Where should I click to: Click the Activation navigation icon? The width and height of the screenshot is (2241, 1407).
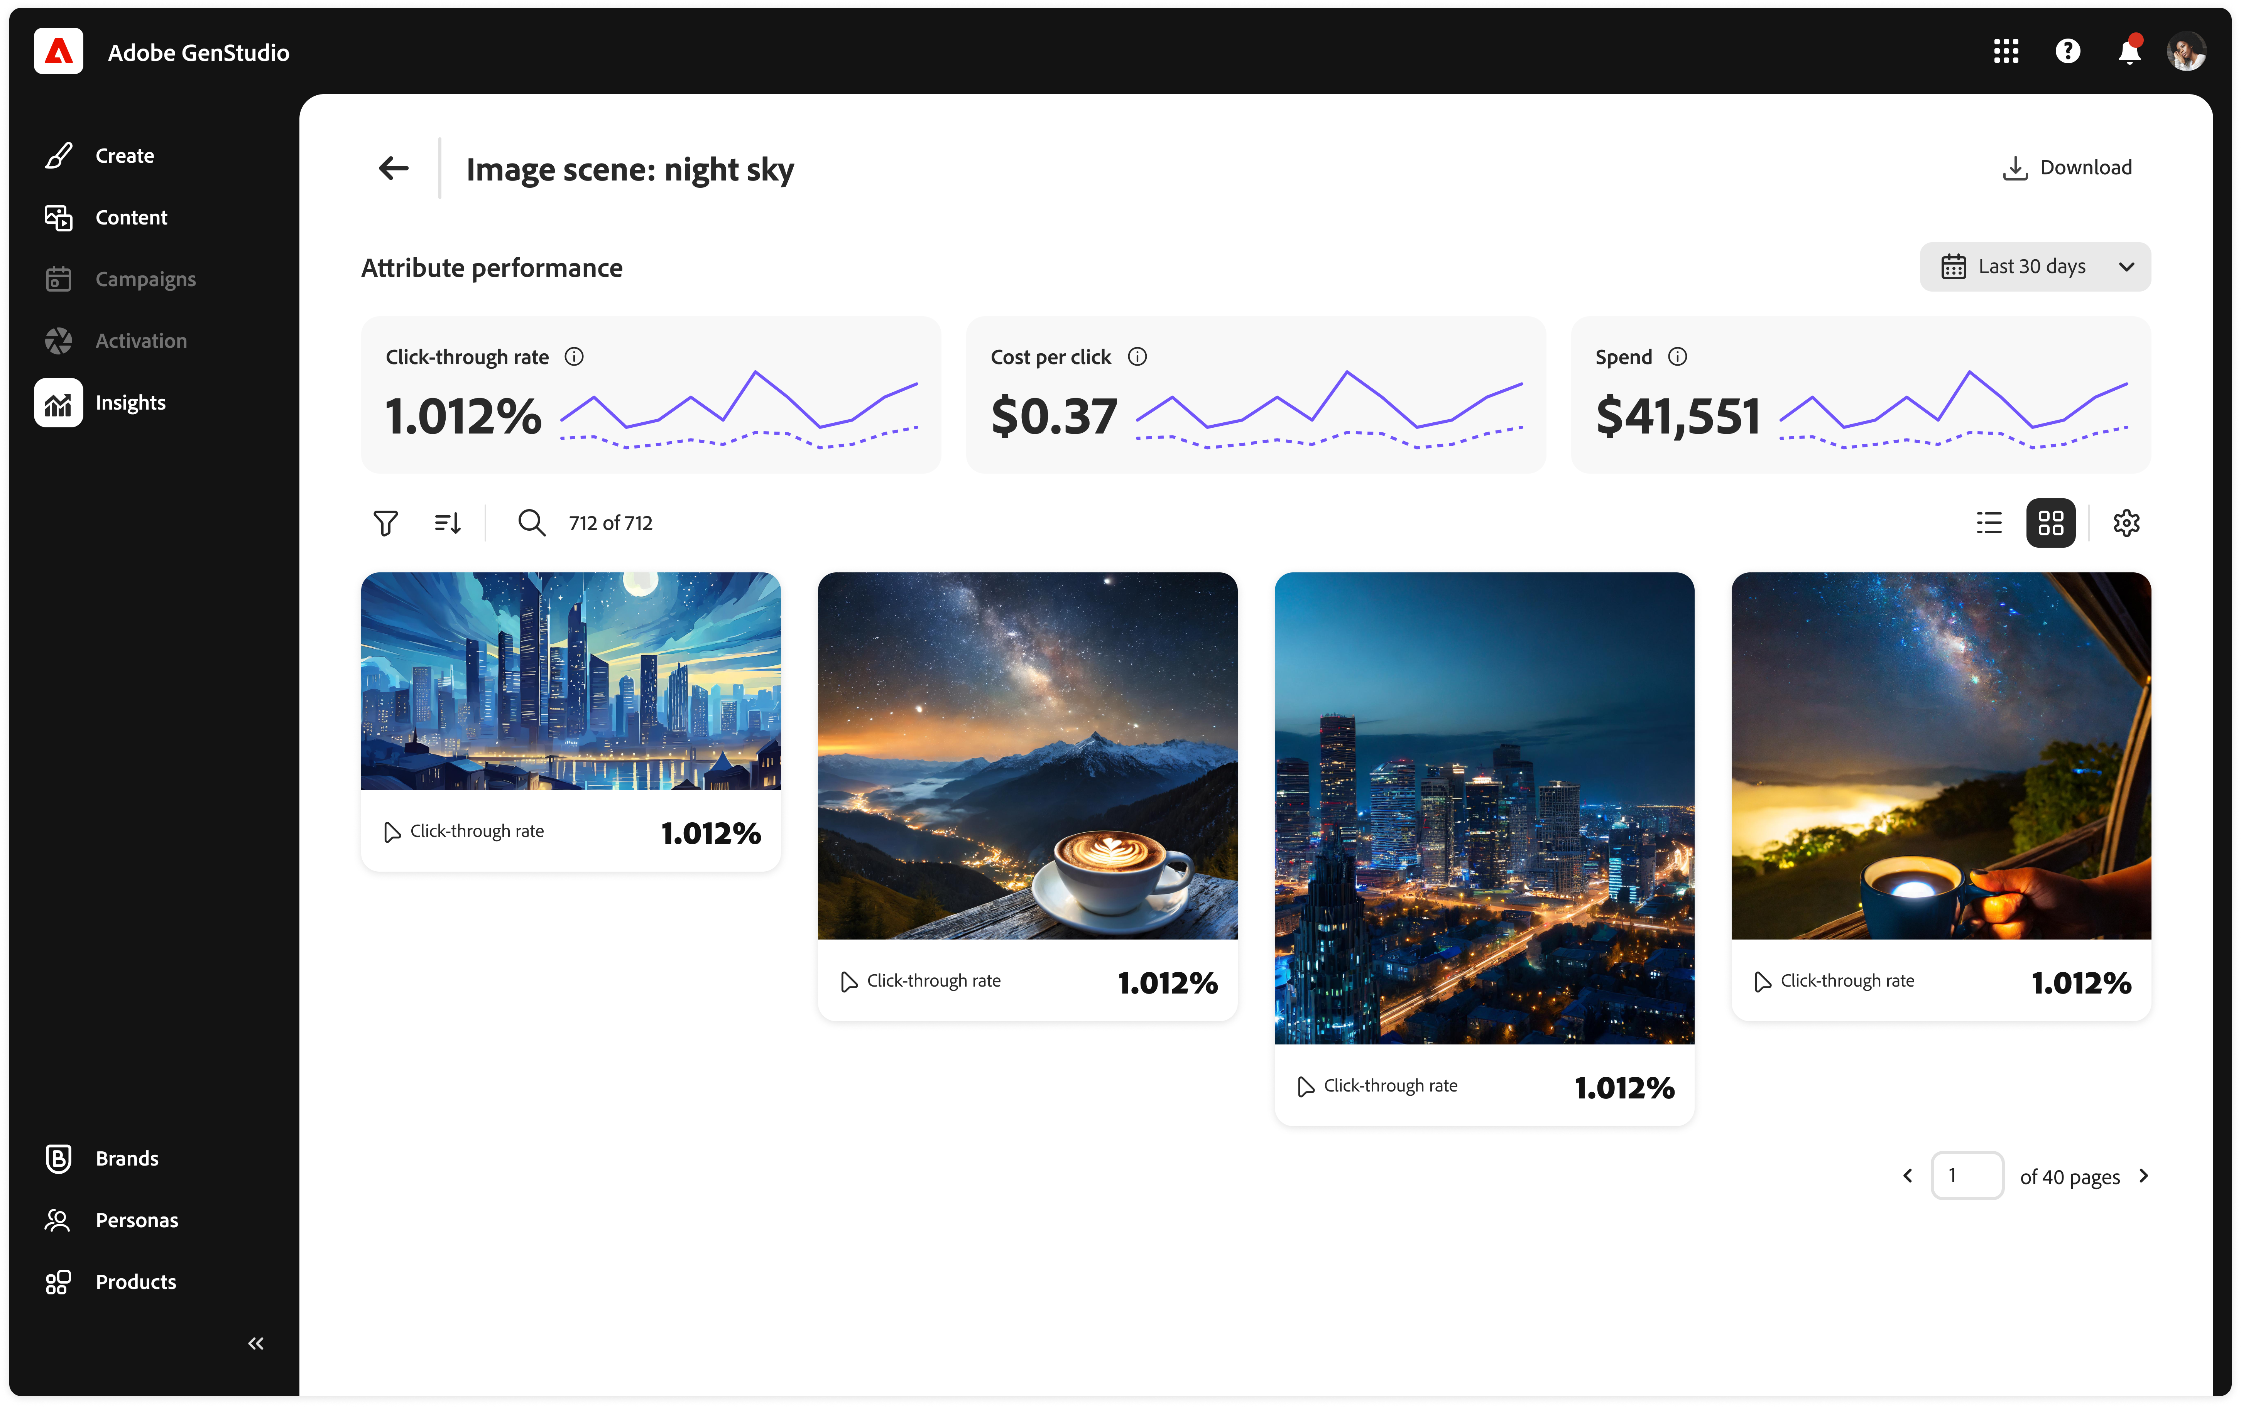point(58,341)
